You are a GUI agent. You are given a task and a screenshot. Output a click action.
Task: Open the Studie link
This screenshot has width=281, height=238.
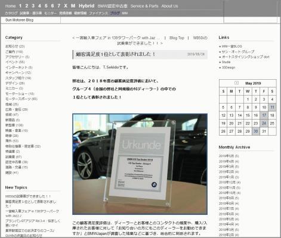click(x=226, y=62)
